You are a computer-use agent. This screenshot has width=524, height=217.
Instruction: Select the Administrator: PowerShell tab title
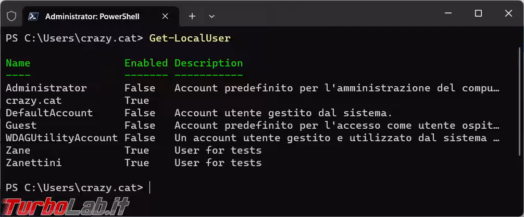[92, 16]
